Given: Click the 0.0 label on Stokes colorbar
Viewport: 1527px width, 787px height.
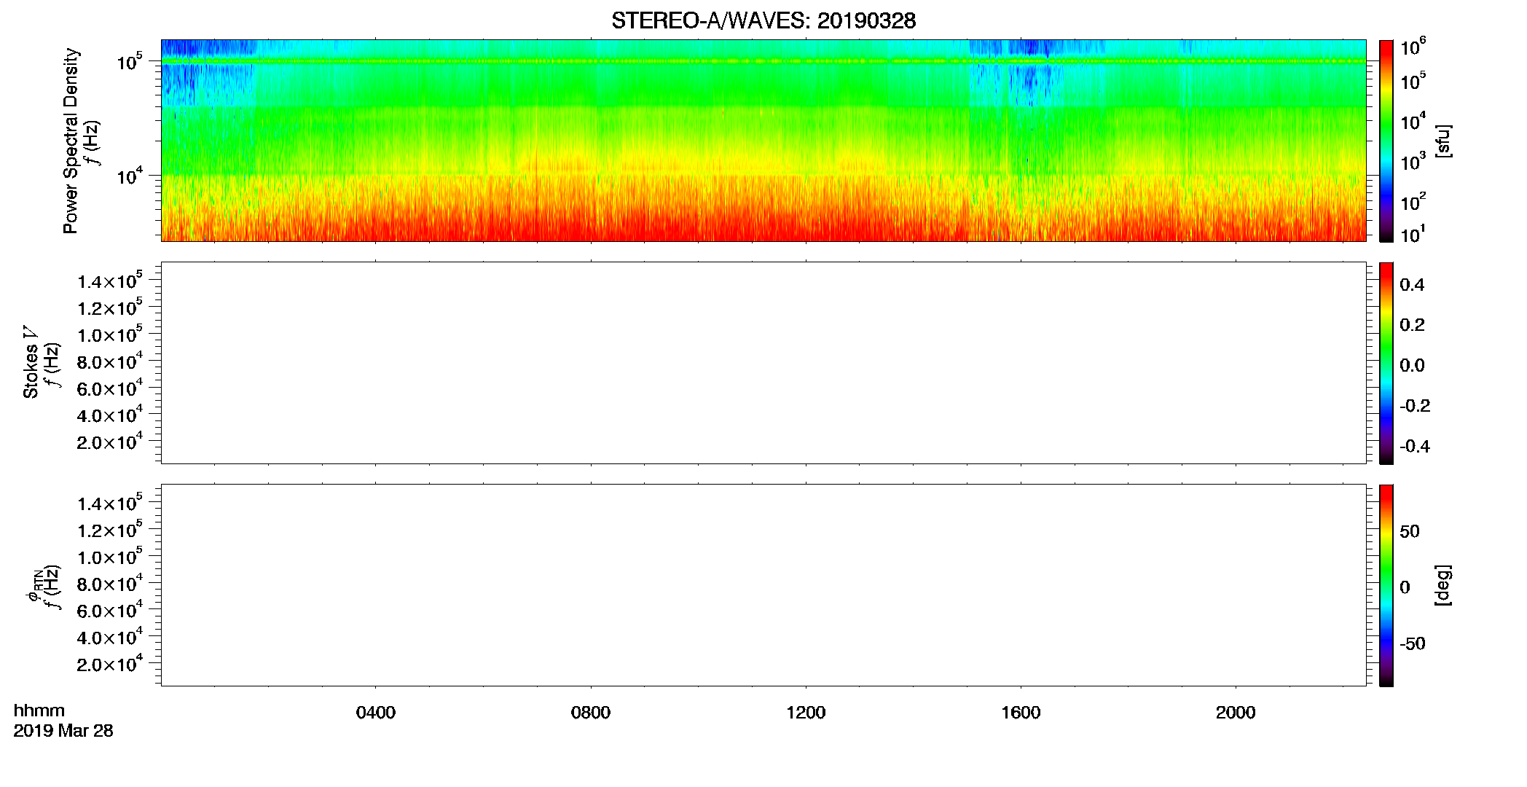Looking at the screenshot, I should click(x=1412, y=366).
